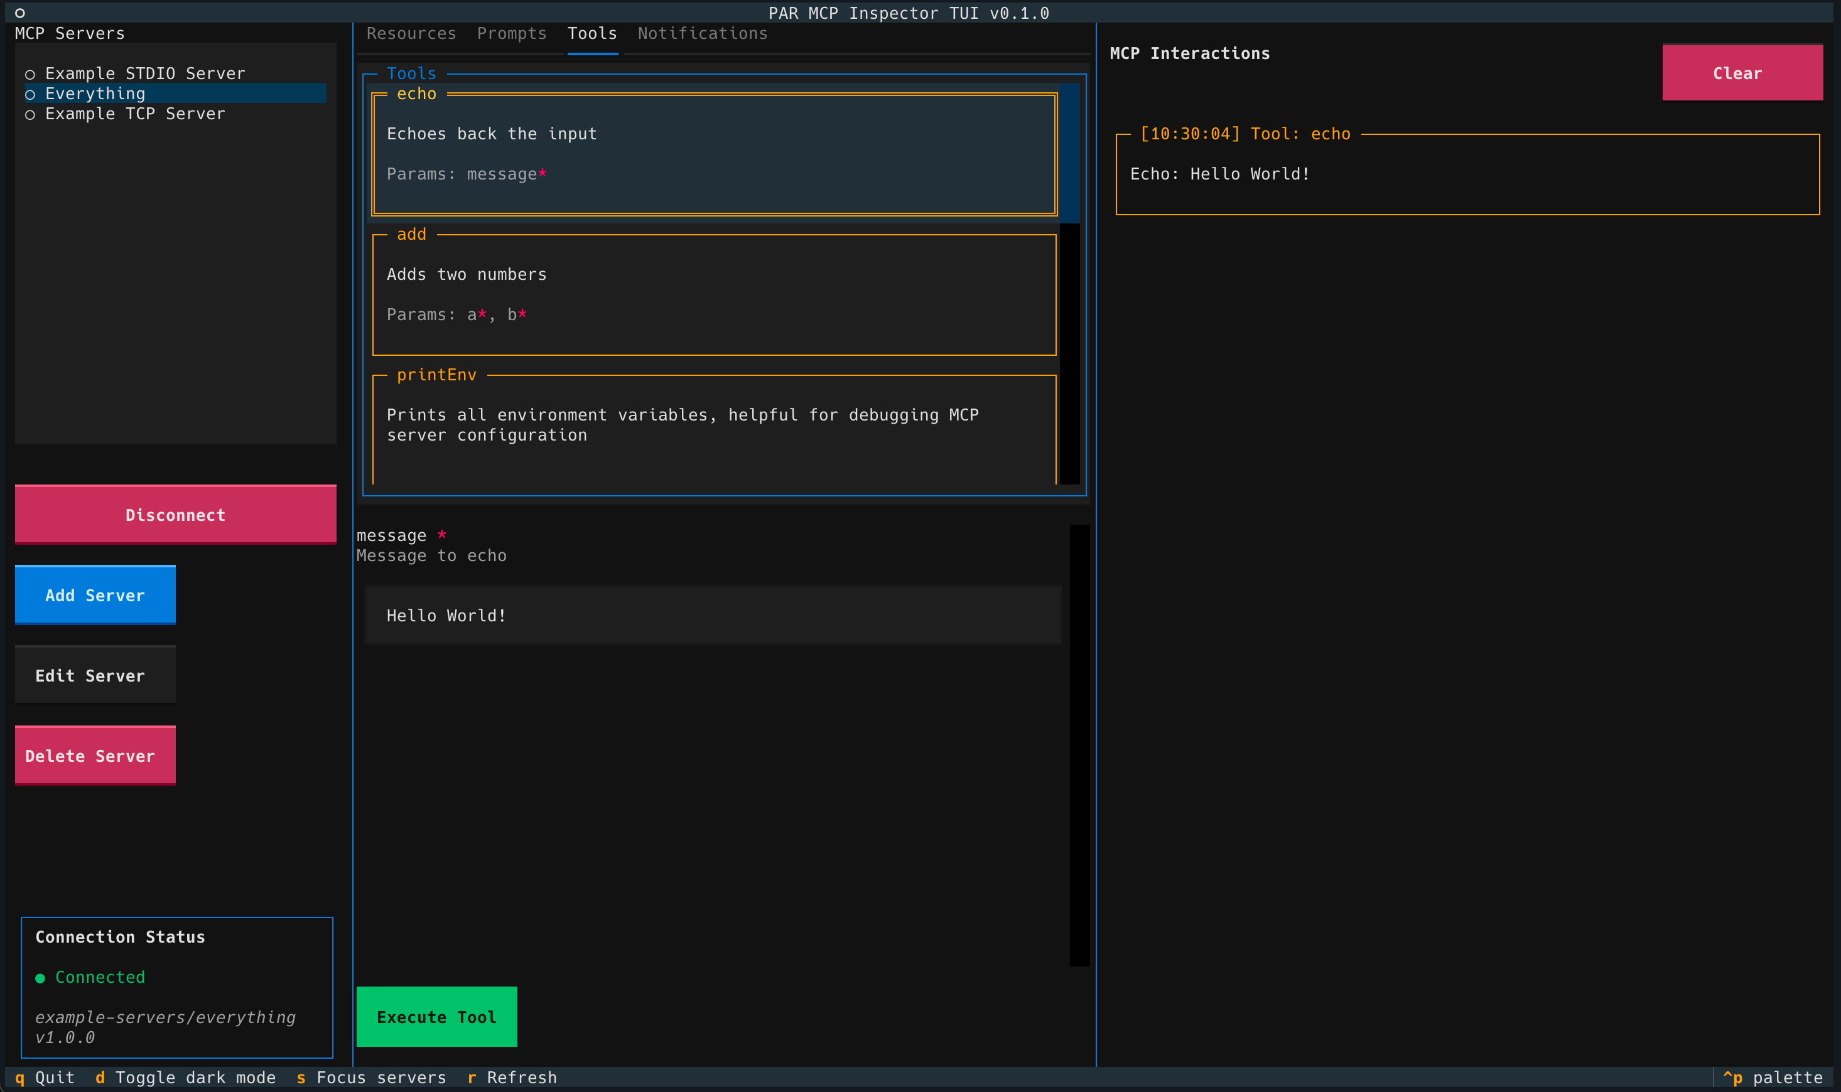
Task: Choose the Example TCP Server entry
Action: 135,114
